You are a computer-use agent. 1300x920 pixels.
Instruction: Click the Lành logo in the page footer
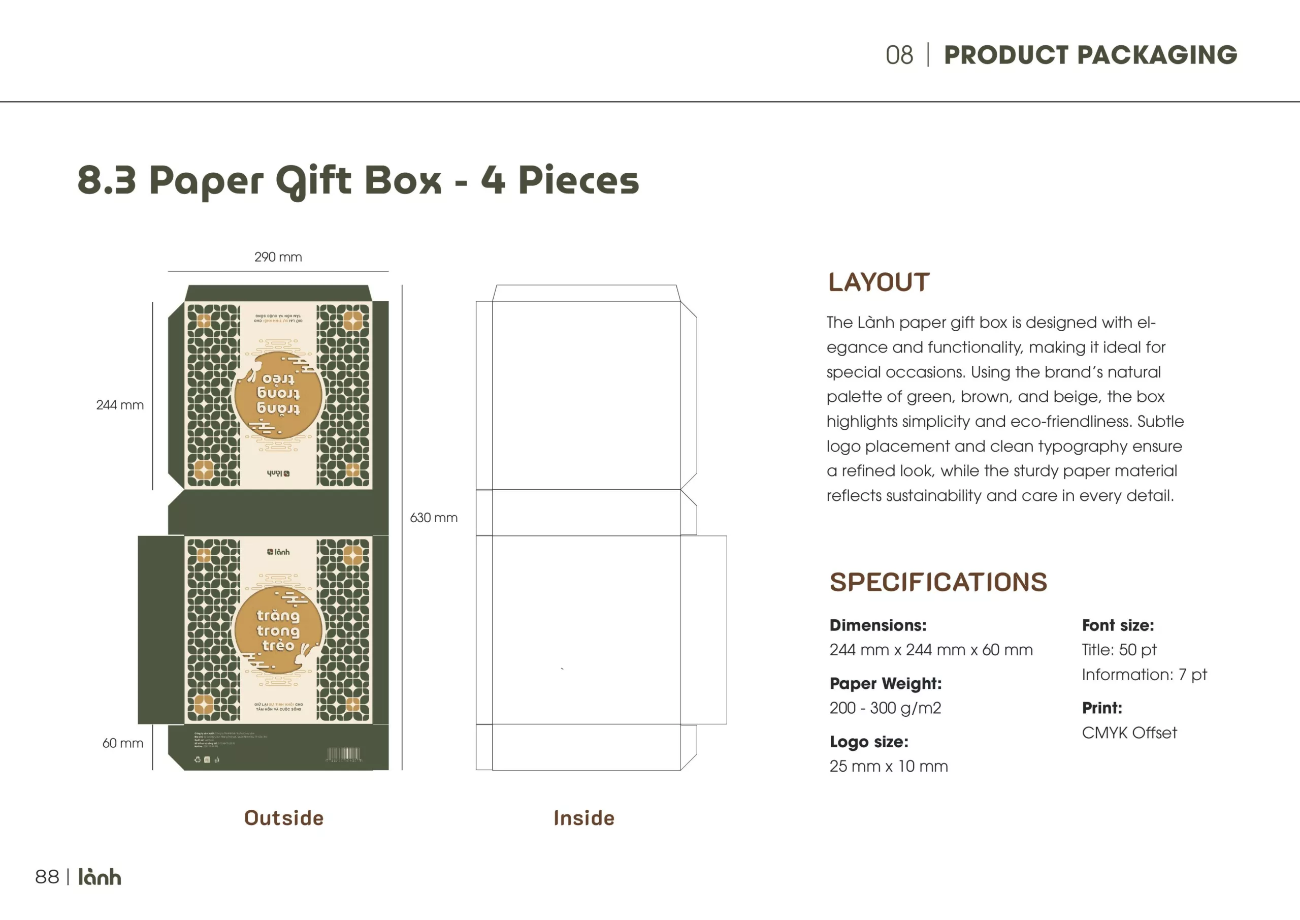tap(100, 877)
